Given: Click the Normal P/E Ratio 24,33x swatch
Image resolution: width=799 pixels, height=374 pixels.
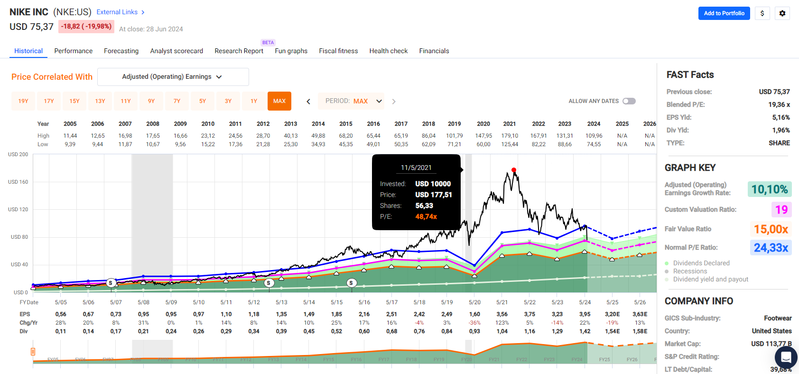Looking at the screenshot, I should [x=771, y=247].
